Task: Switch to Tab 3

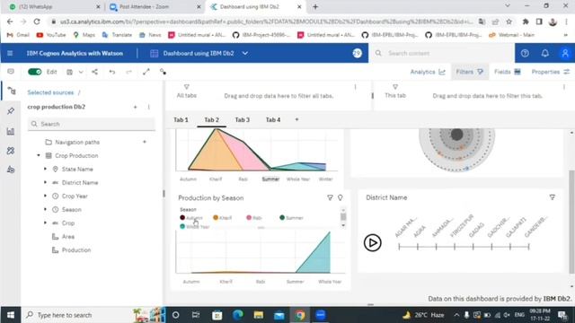Action: [243, 119]
